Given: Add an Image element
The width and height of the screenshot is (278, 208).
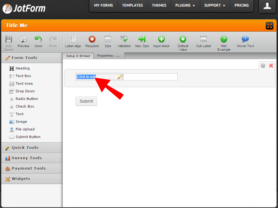Looking at the screenshot, I should coord(18,121).
